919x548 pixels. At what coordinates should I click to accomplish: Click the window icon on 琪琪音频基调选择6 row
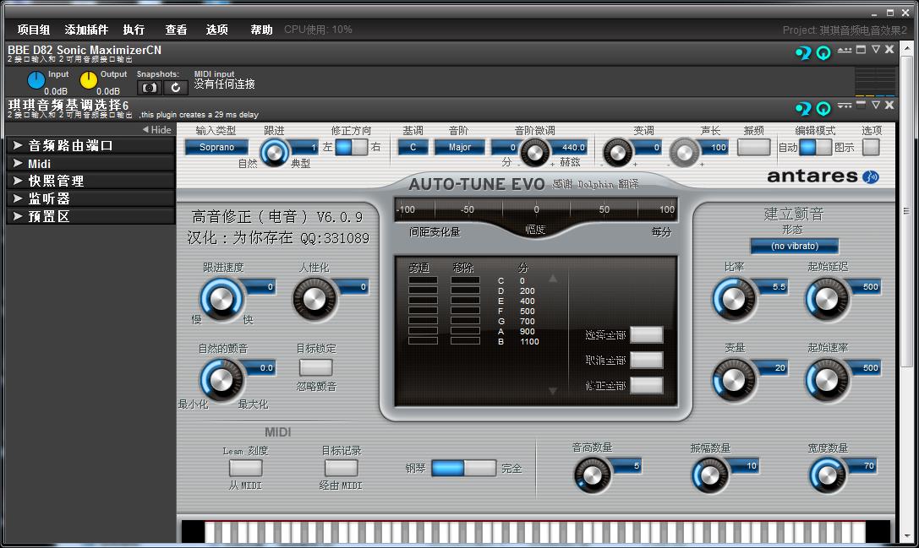(861, 105)
